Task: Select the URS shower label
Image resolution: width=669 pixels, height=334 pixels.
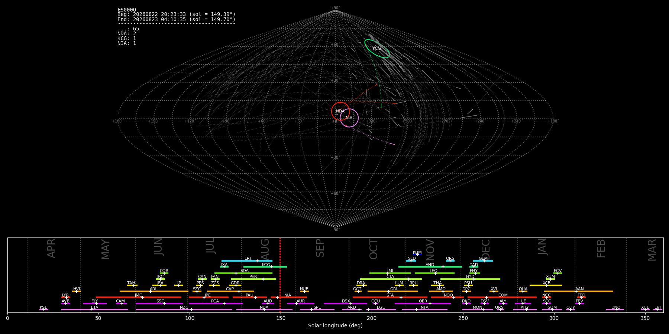Action: (499, 308)
